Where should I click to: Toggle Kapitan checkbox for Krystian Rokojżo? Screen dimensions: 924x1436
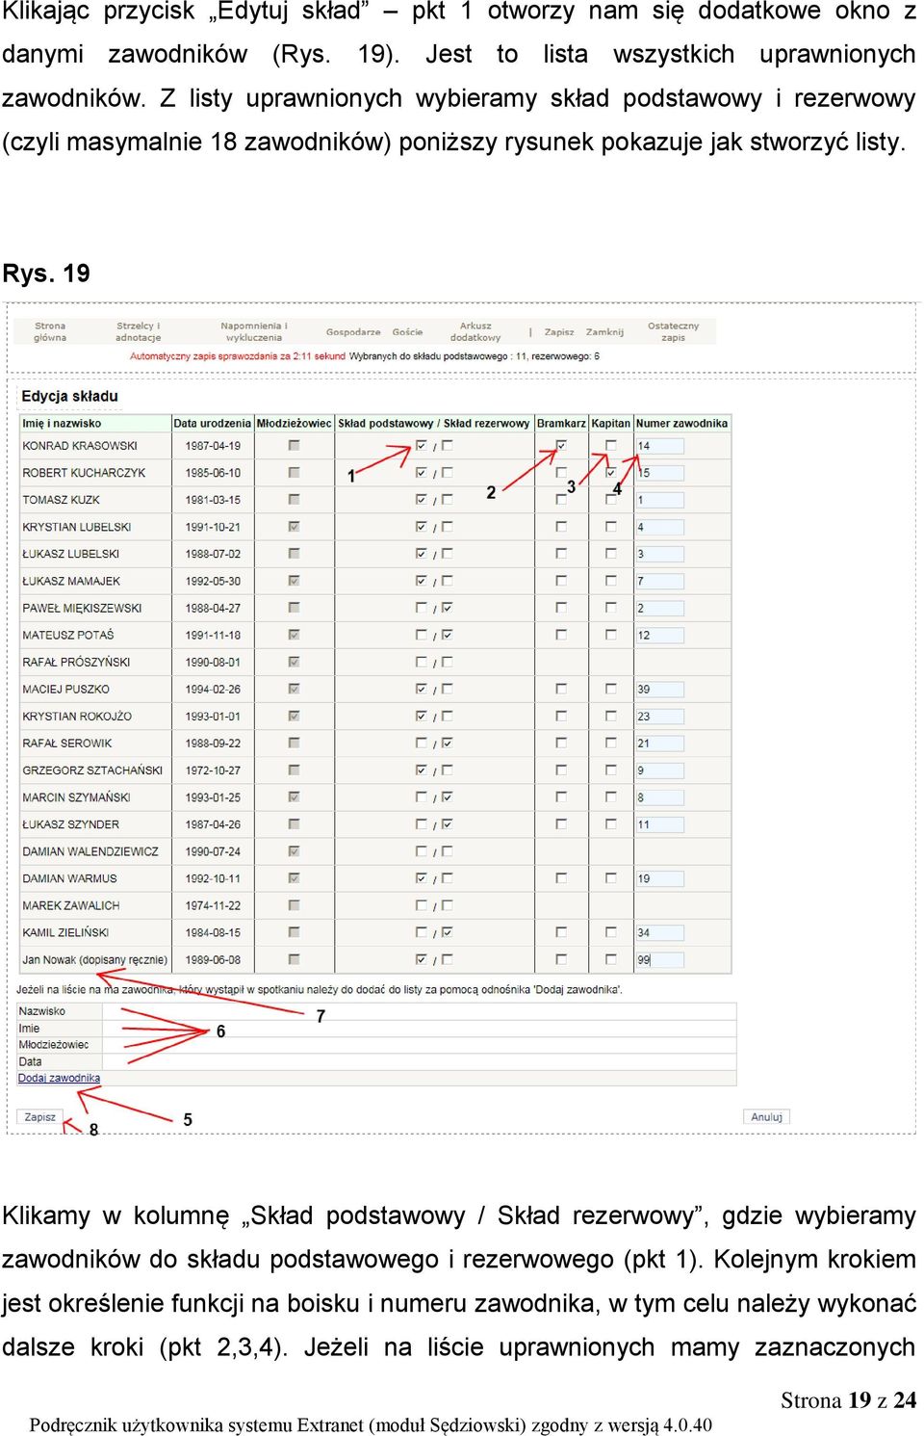tap(611, 716)
